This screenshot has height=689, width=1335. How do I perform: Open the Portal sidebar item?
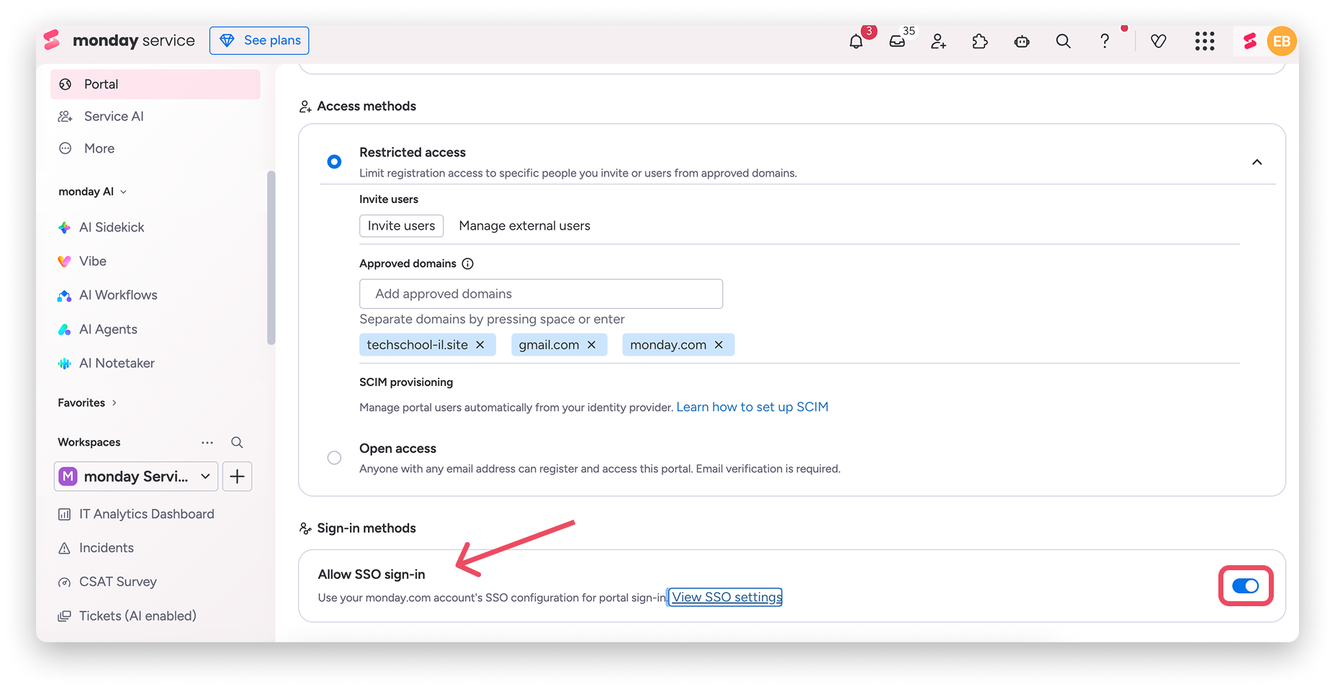155,84
